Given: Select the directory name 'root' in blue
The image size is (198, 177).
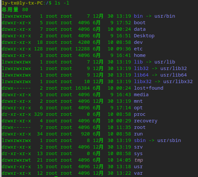Looking at the screenshot, I should [140, 127].
